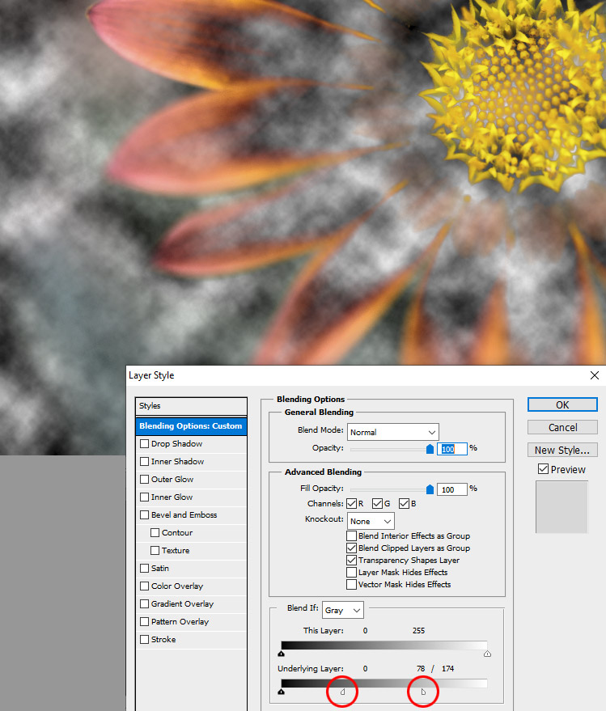This screenshot has height=711, width=606.
Task: Click the Underlying Layer right split white handle
Action: [422, 692]
